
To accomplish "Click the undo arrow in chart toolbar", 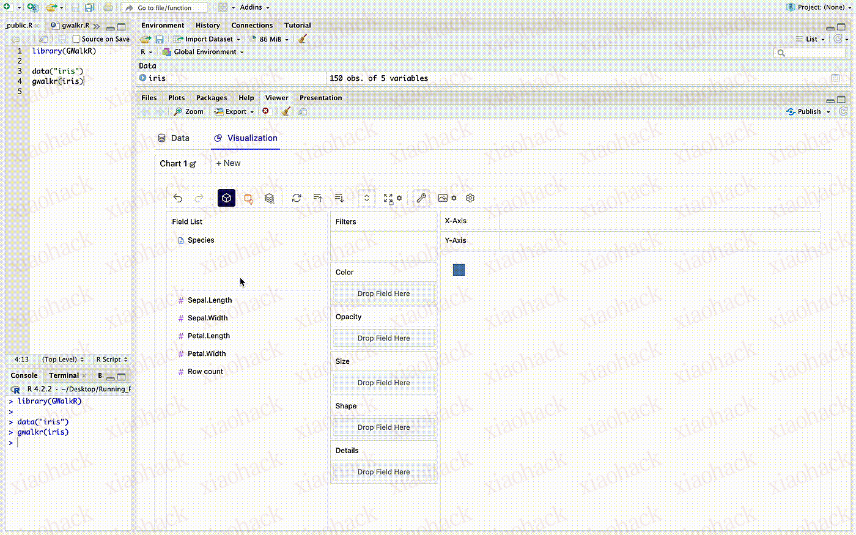I will [x=178, y=198].
